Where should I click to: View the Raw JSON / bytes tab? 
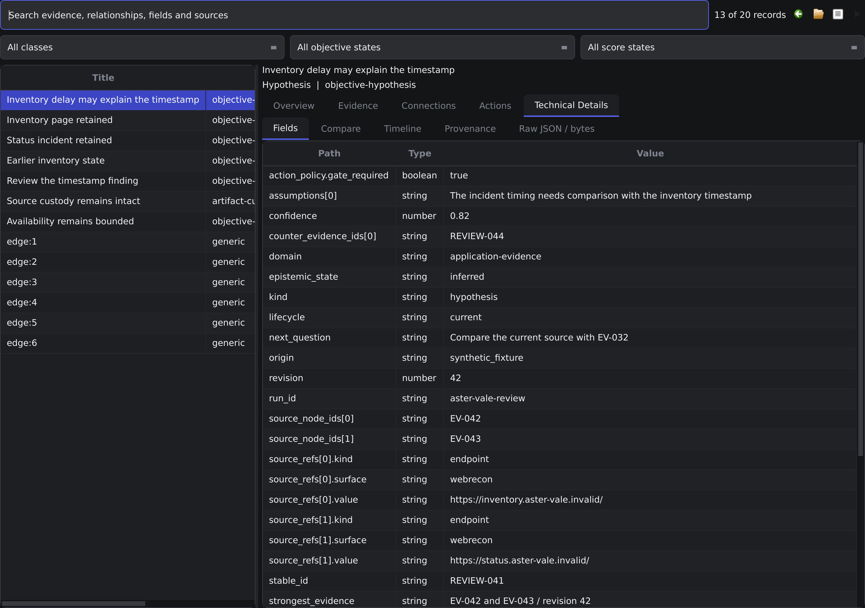point(557,129)
